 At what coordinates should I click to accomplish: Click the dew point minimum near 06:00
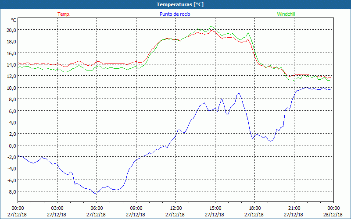[96, 193]
